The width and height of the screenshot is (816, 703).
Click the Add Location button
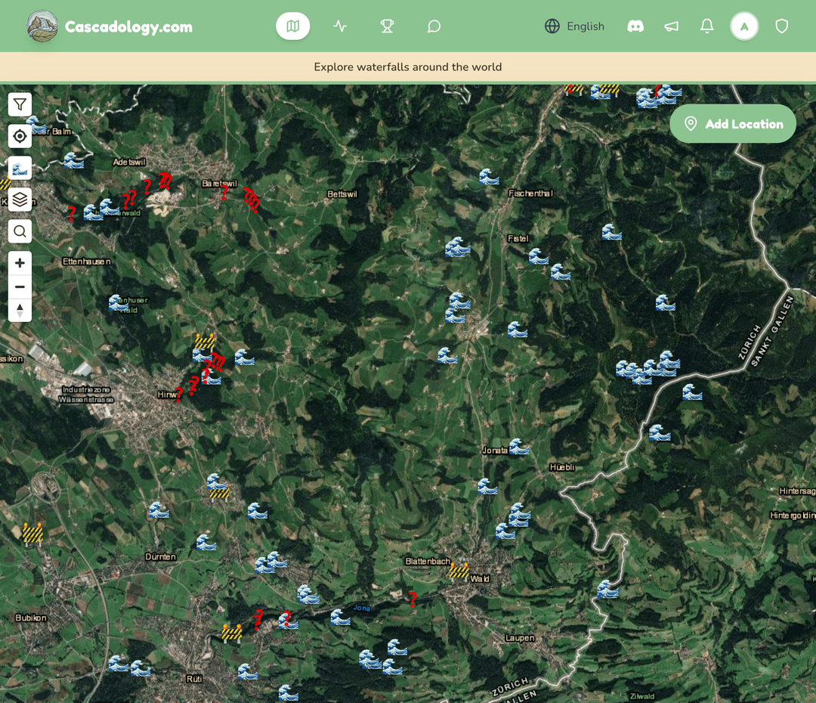[733, 124]
